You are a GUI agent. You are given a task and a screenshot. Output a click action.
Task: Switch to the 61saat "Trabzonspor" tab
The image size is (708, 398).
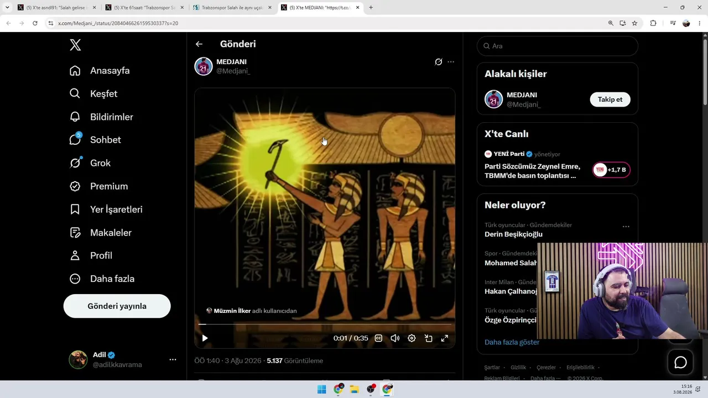(144, 8)
